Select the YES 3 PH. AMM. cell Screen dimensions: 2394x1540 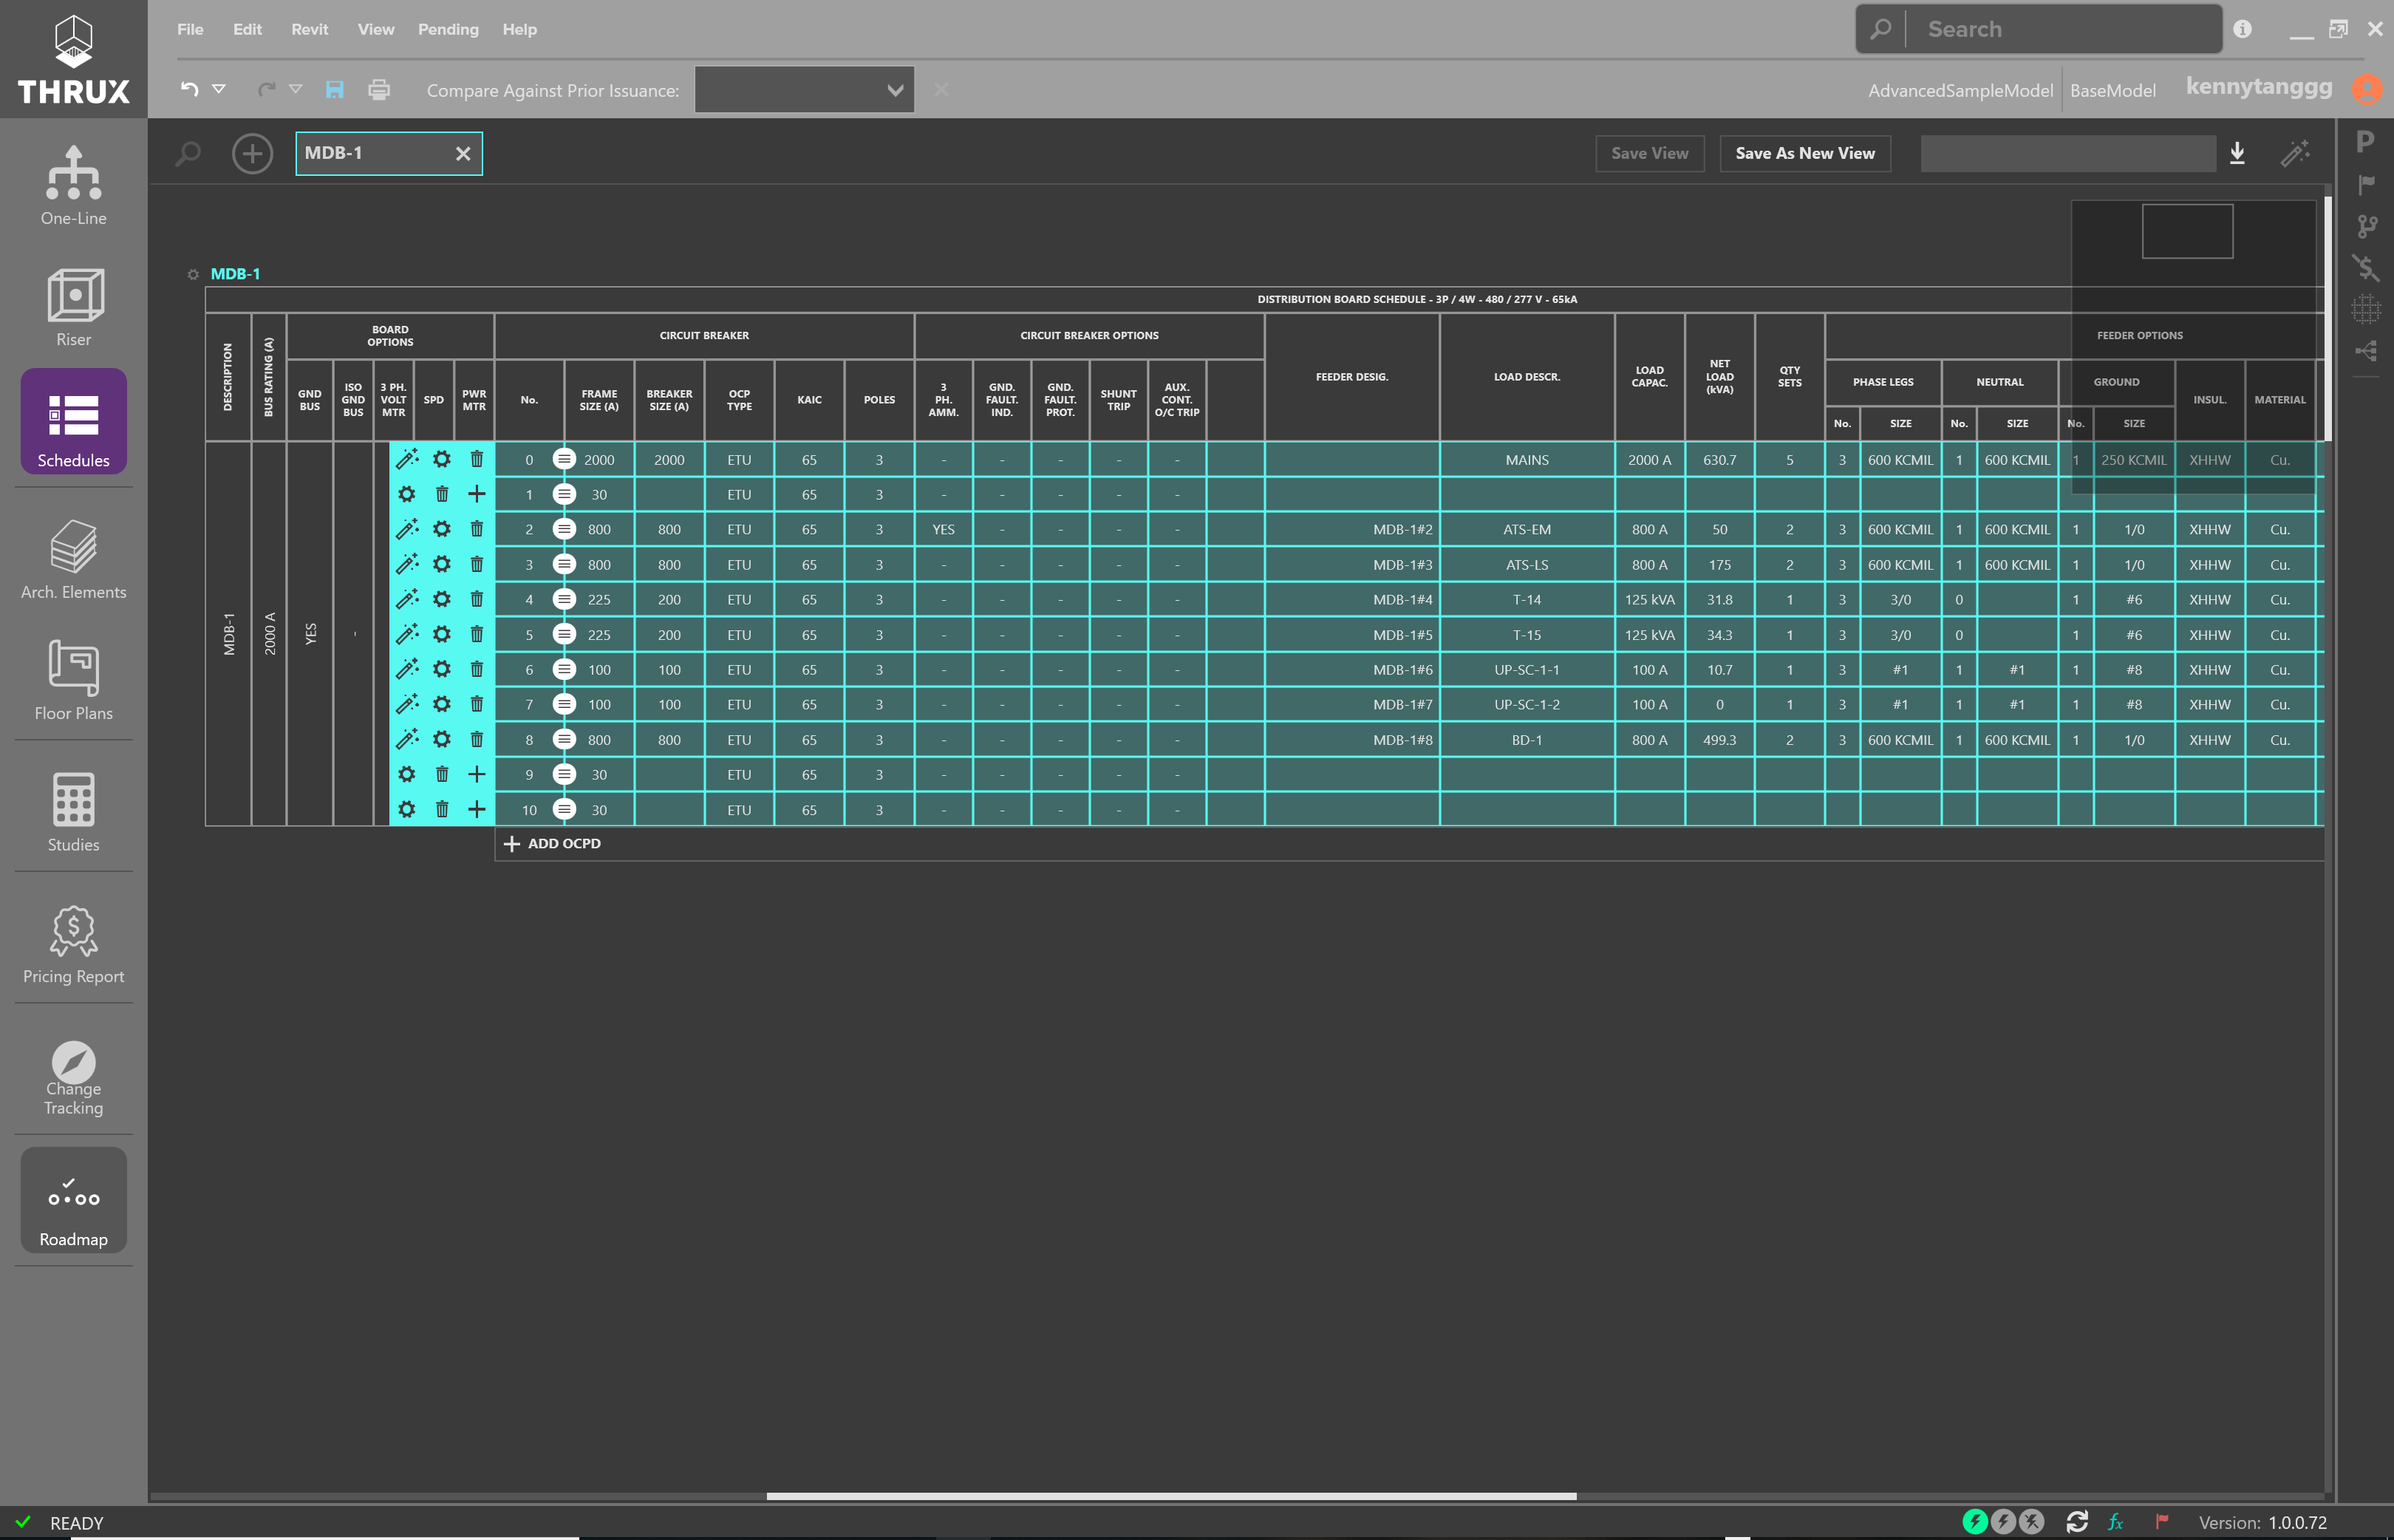click(943, 529)
